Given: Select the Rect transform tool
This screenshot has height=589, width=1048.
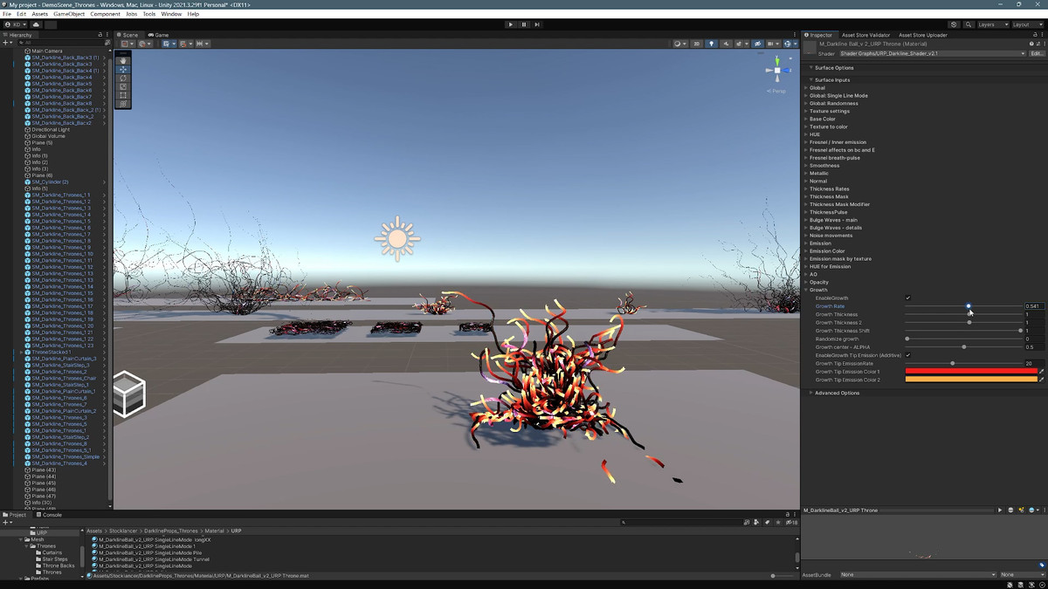Looking at the screenshot, I should tap(123, 95).
